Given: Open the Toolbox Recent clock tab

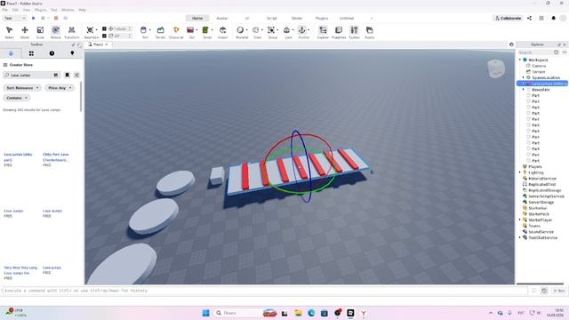Looking at the screenshot, I should pos(52,53).
